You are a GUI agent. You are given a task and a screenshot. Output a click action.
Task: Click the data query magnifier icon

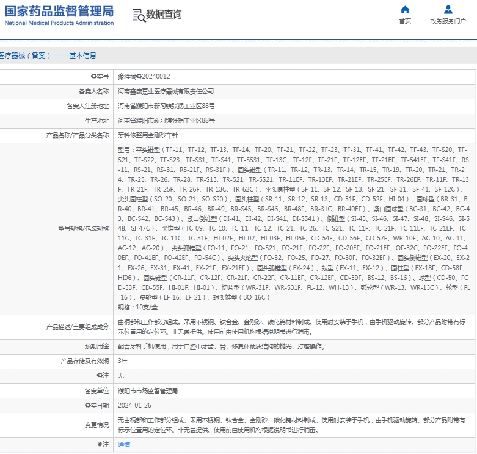point(139,15)
